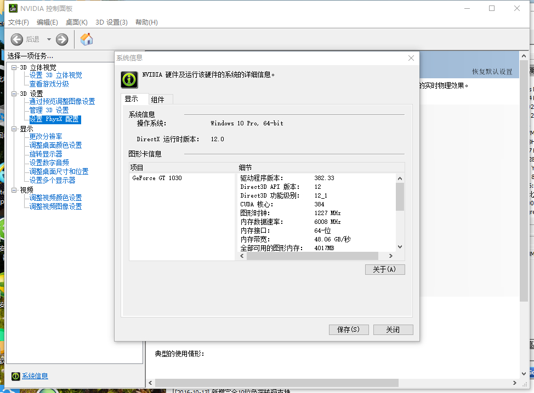Open 设置数字音频 task
Image resolution: width=534 pixels, height=393 pixels.
click(x=49, y=163)
